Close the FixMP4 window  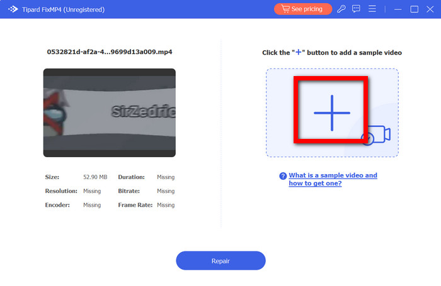tap(429, 9)
